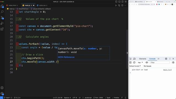
Task: Open the main.js:4 source link in console
Action: point(167,70)
